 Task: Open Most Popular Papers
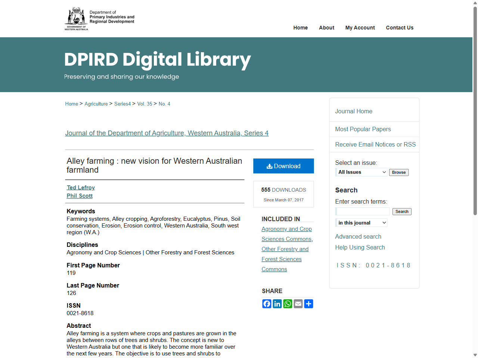(363, 129)
